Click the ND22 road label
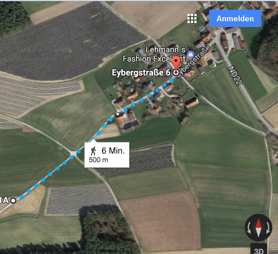The width and height of the screenshot is (278, 254). [x=236, y=75]
